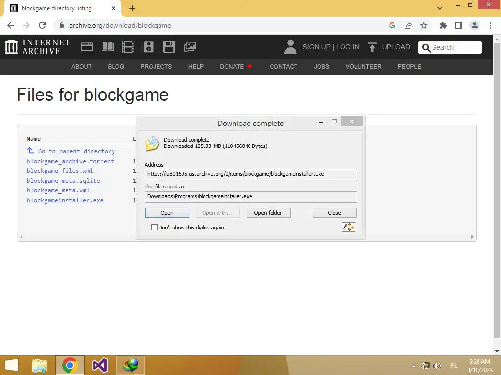Open the texts book icon
This screenshot has width=501, height=375.
click(x=107, y=47)
